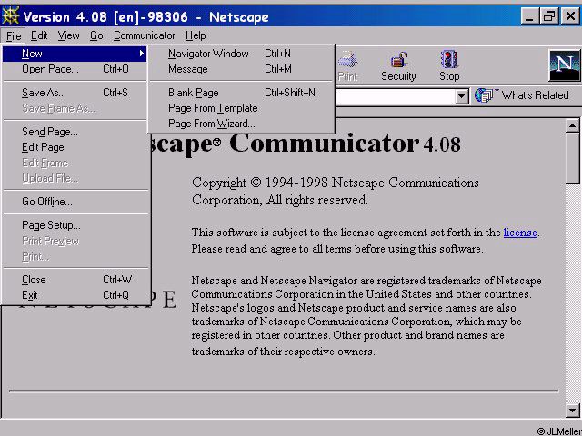Viewport: 582px width, 436px height.
Task: Click the Netscape N logo throbber
Action: pyautogui.click(x=564, y=65)
